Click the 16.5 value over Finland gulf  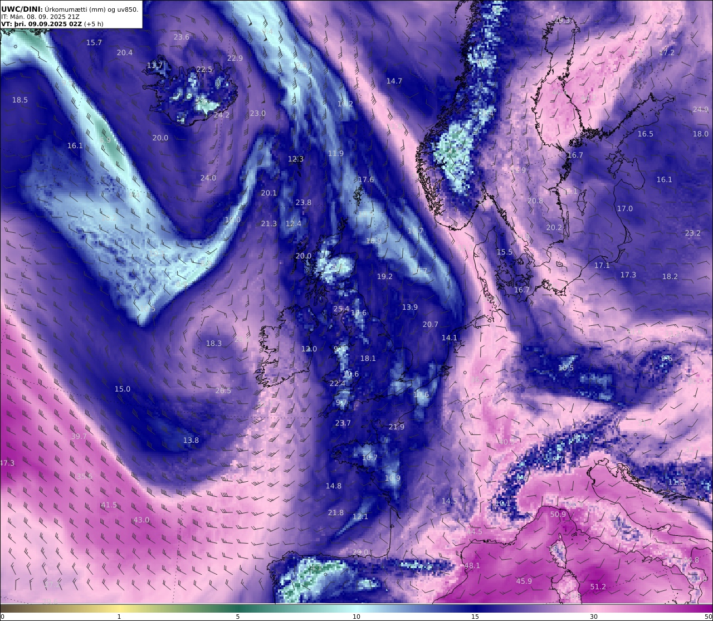coord(646,134)
